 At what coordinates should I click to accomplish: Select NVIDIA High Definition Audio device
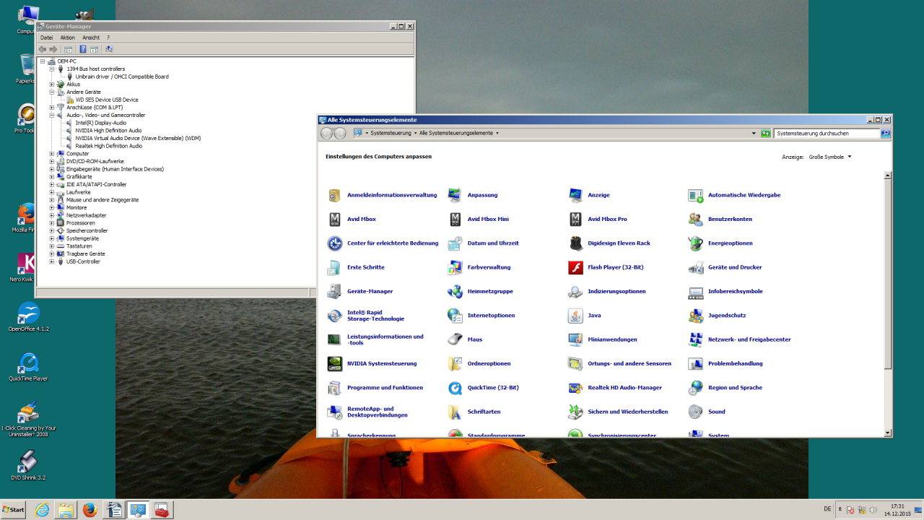click(x=108, y=131)
